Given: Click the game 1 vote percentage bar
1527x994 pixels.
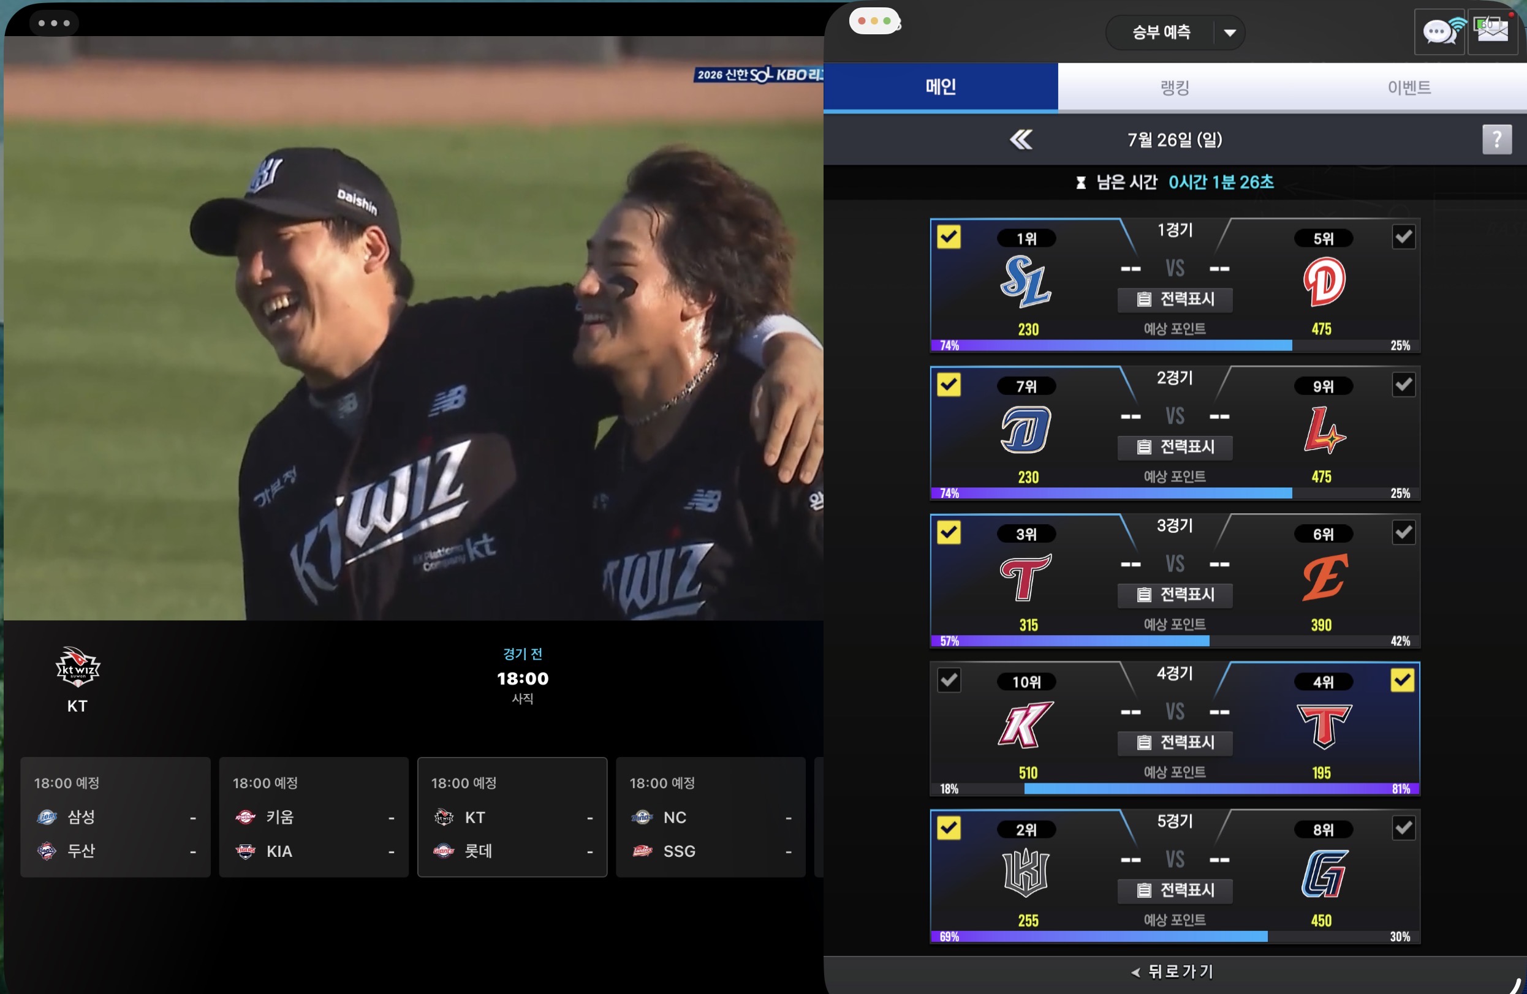Looking at the screenshot, I should coord(1175,345).
